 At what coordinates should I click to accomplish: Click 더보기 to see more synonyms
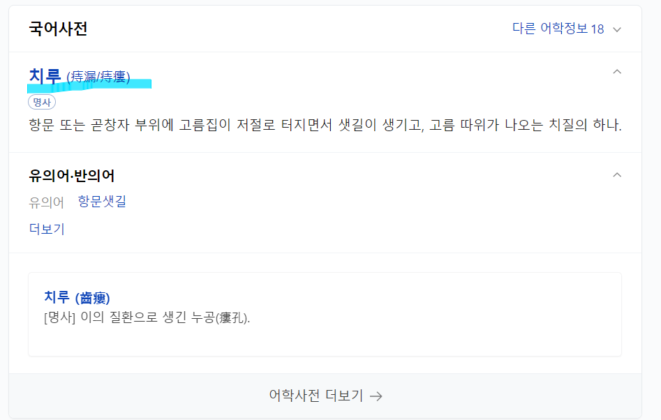[x=45, y=228]
